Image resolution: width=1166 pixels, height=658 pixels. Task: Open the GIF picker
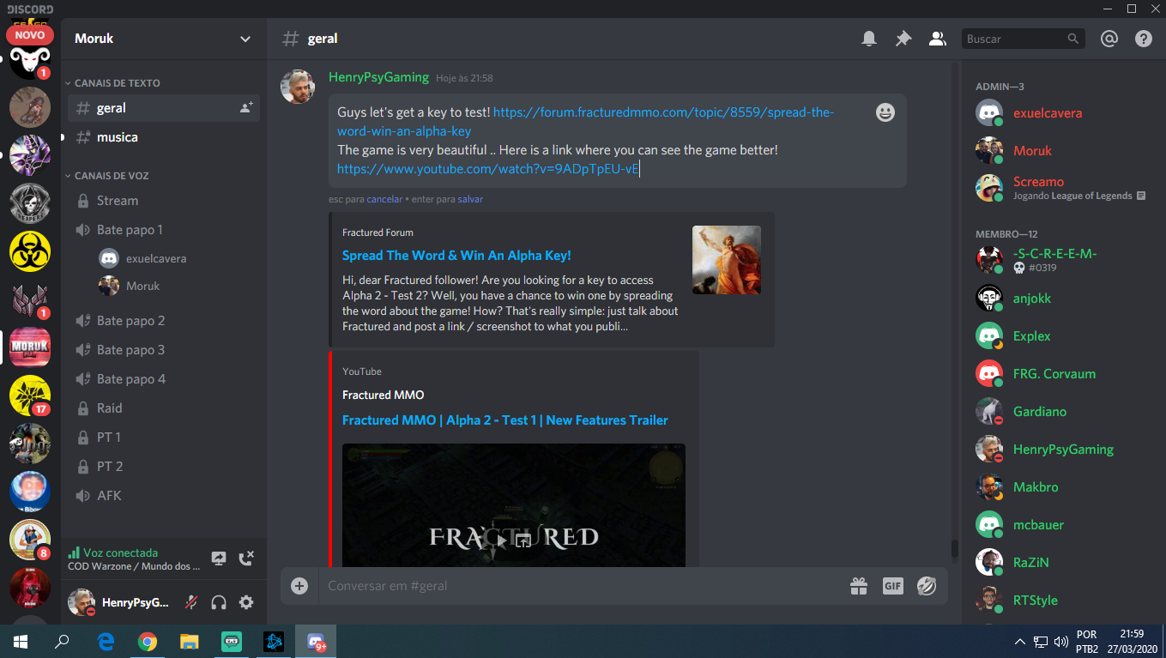pyautogui.click(x=893, y=586)
